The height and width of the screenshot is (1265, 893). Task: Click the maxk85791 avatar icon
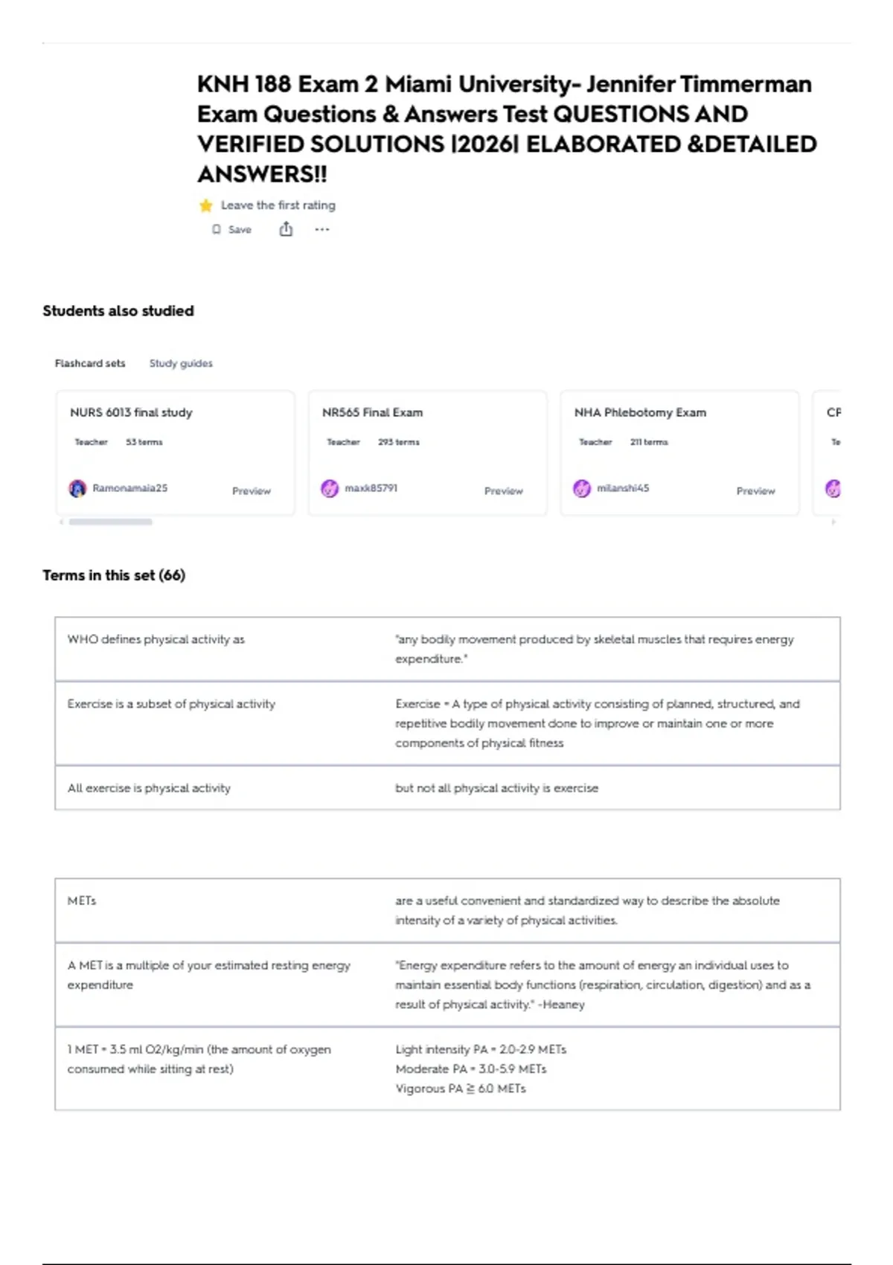pyautogui.click(x=330, y=489)
